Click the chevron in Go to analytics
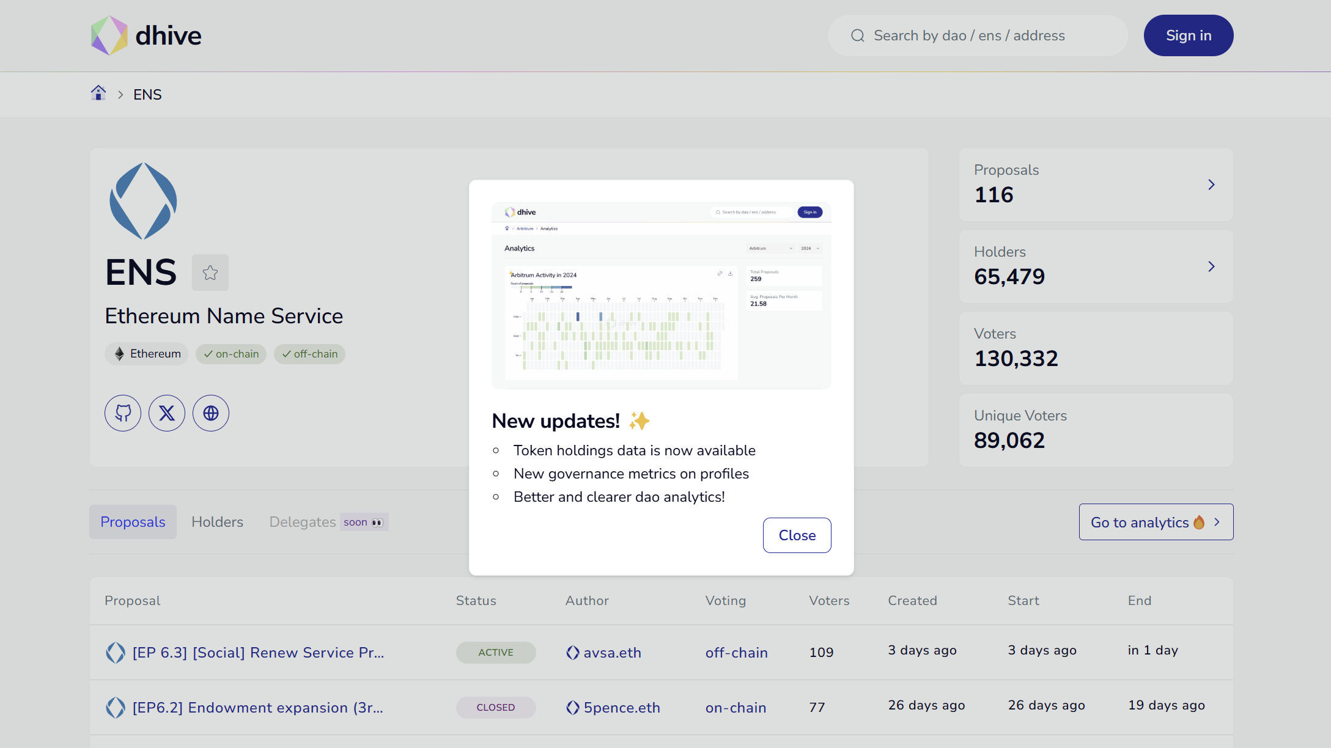Screen dimensions: 1331x748 (x=1217, y=522)
